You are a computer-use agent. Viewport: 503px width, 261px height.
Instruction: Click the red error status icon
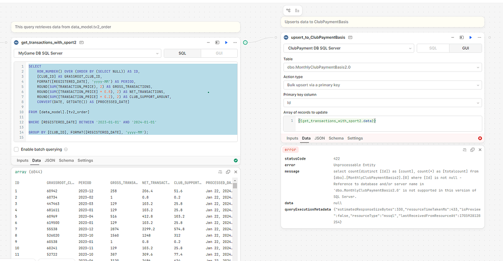pyautogui.click(x=479, y=139)
